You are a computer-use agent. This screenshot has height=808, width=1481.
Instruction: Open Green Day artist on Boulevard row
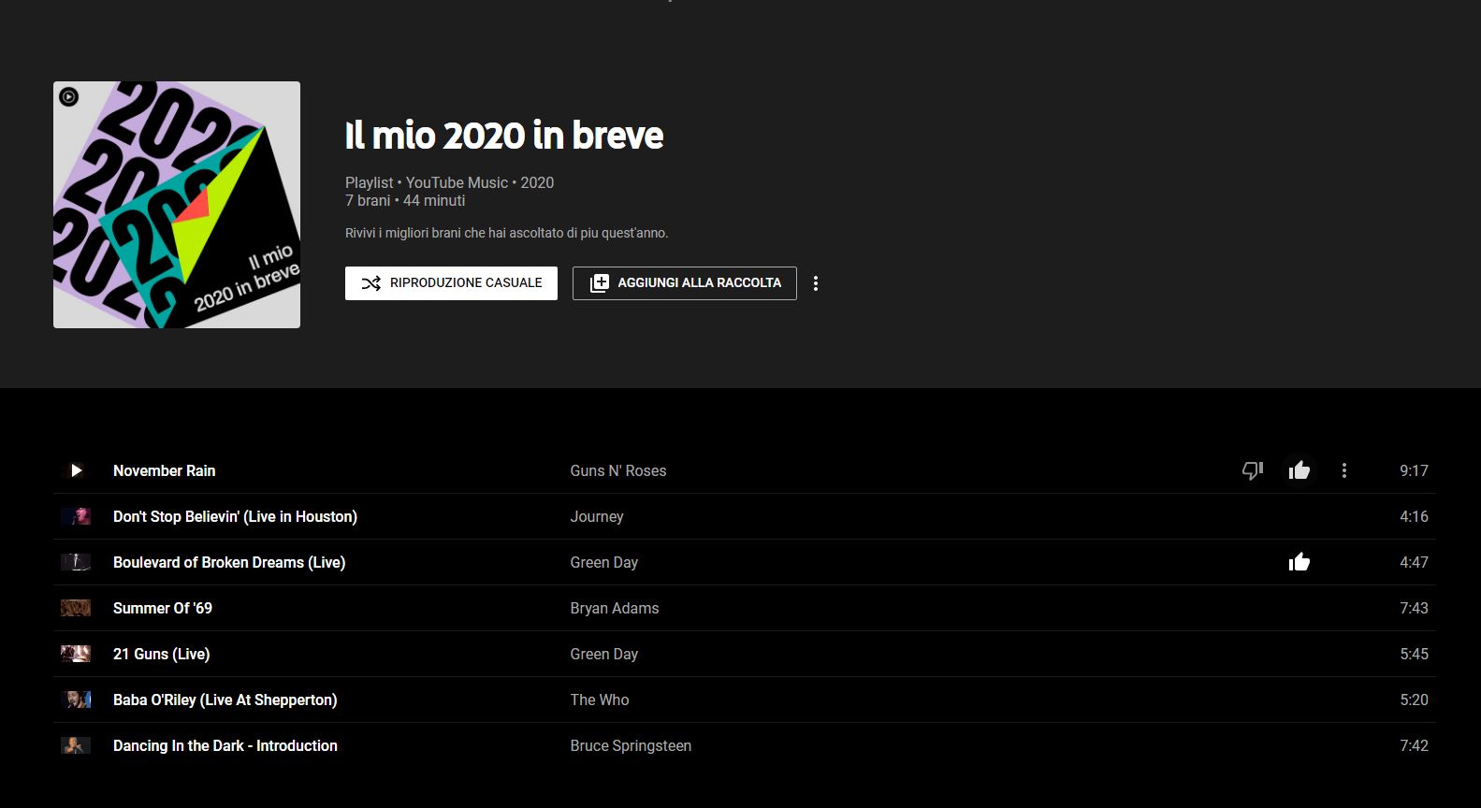(604, 562)
